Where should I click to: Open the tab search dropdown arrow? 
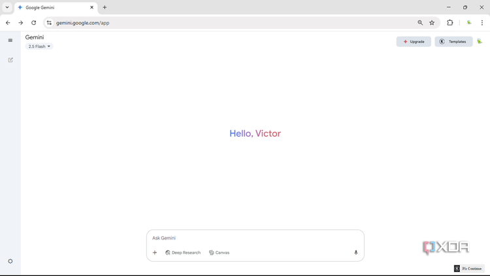[x=7, y=7]
